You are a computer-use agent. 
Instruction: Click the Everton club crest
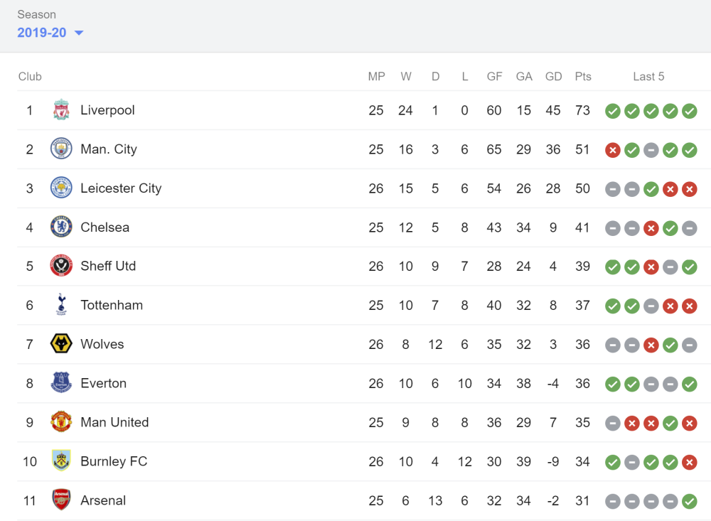tap(61, 382)
